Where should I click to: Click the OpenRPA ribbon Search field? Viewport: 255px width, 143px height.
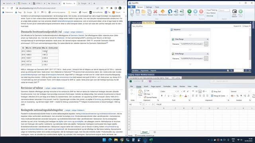pos(224,10)
